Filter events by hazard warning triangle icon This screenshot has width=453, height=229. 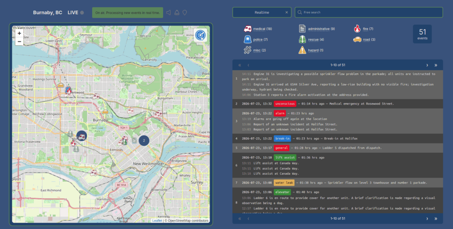tap(302, 50)
